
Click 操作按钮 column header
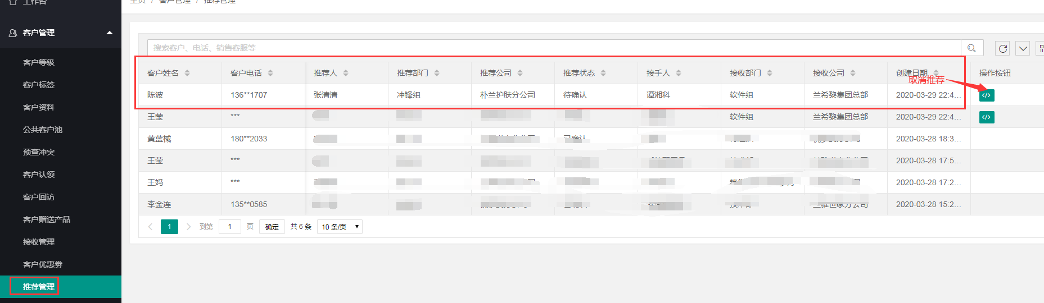click(x=995, y=73)
